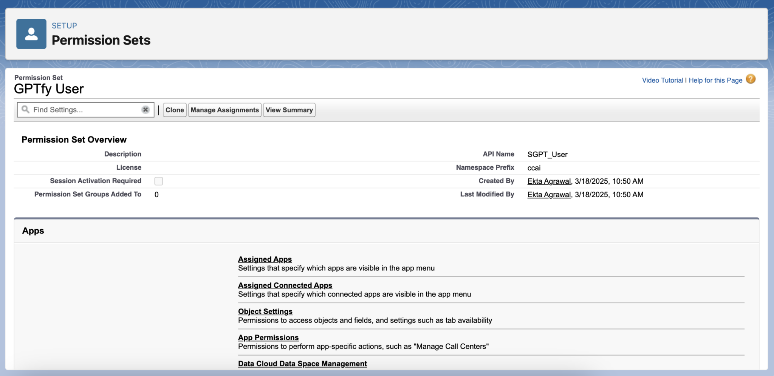Image resolution: width=774 pixels, height=376 pixels.
Task: Open the Last Modified By Ekta Agrawal link
Action: [x=549, y=195]
